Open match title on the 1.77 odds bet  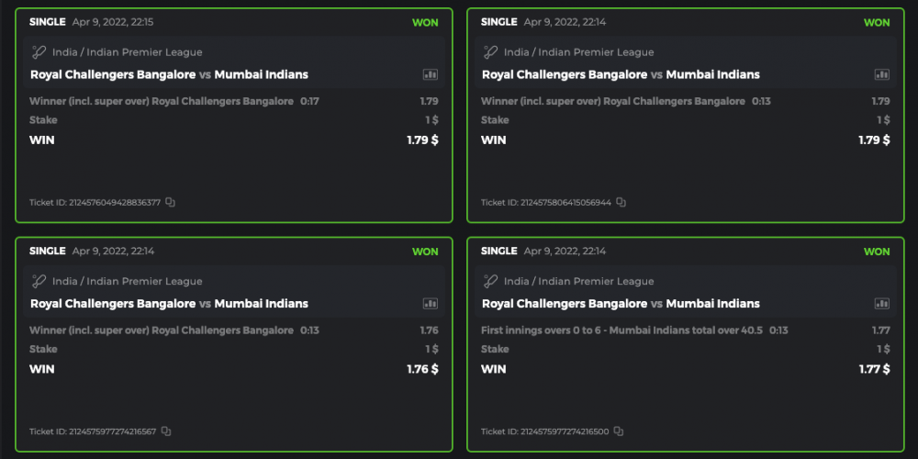[x=621, y=304]
